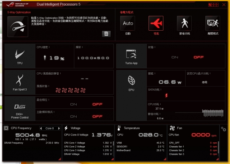
Task: Click the last red fan status icon
Action: pos(83,90)
